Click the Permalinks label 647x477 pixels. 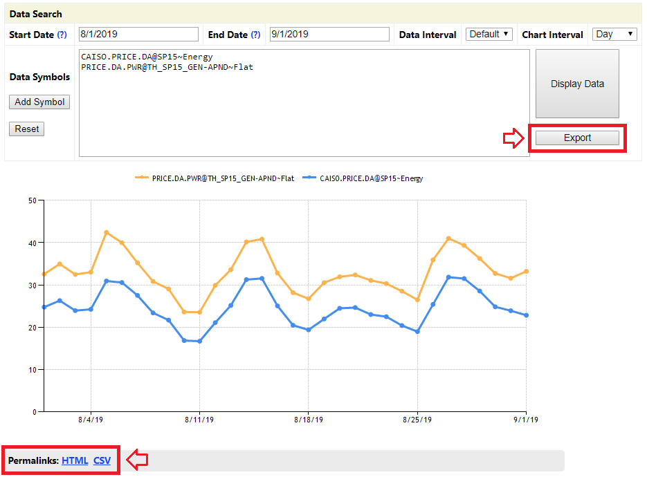point(33,460)
